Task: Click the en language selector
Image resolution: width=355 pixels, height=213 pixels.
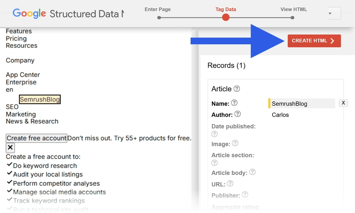Action: [9, 90]
